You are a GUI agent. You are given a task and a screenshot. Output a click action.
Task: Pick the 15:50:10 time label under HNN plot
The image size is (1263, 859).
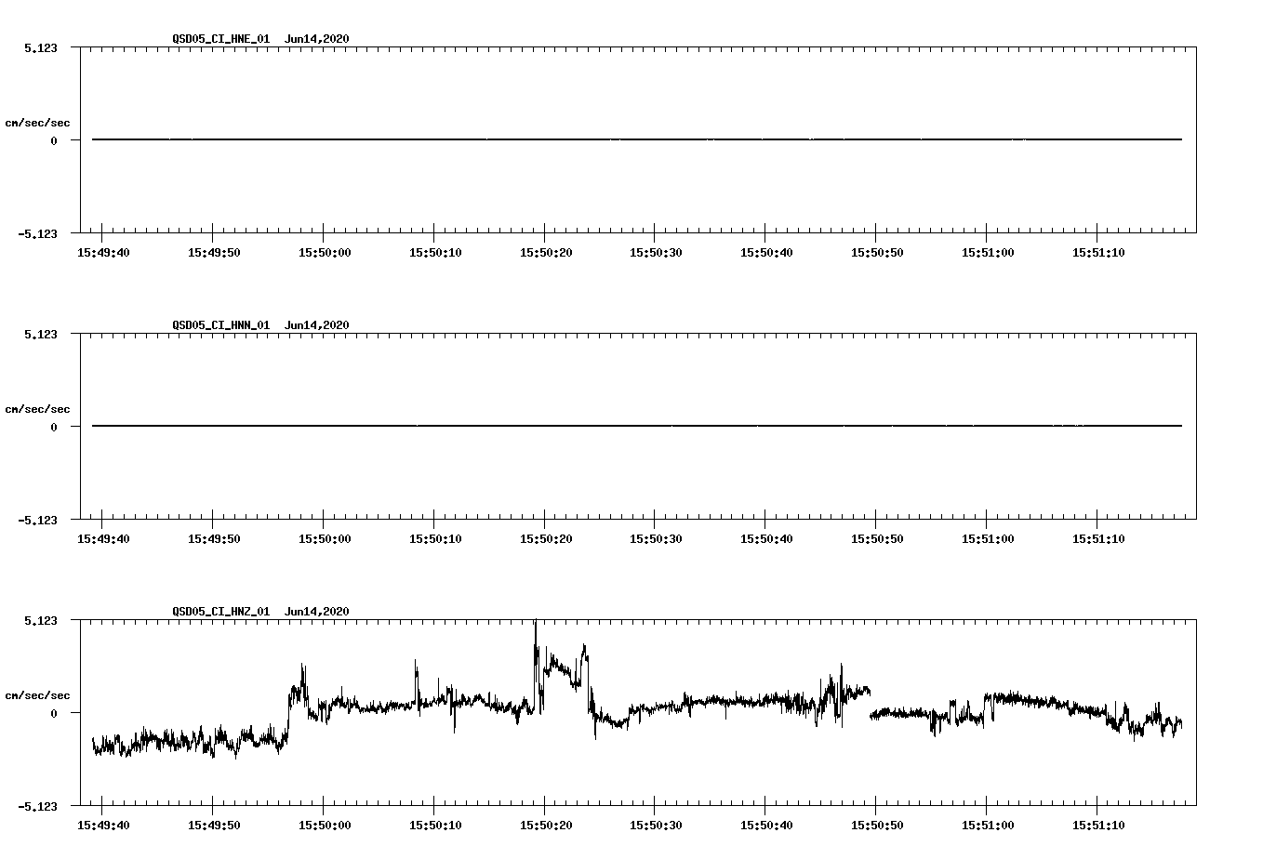pyautogui.click(x=435, y=538)
